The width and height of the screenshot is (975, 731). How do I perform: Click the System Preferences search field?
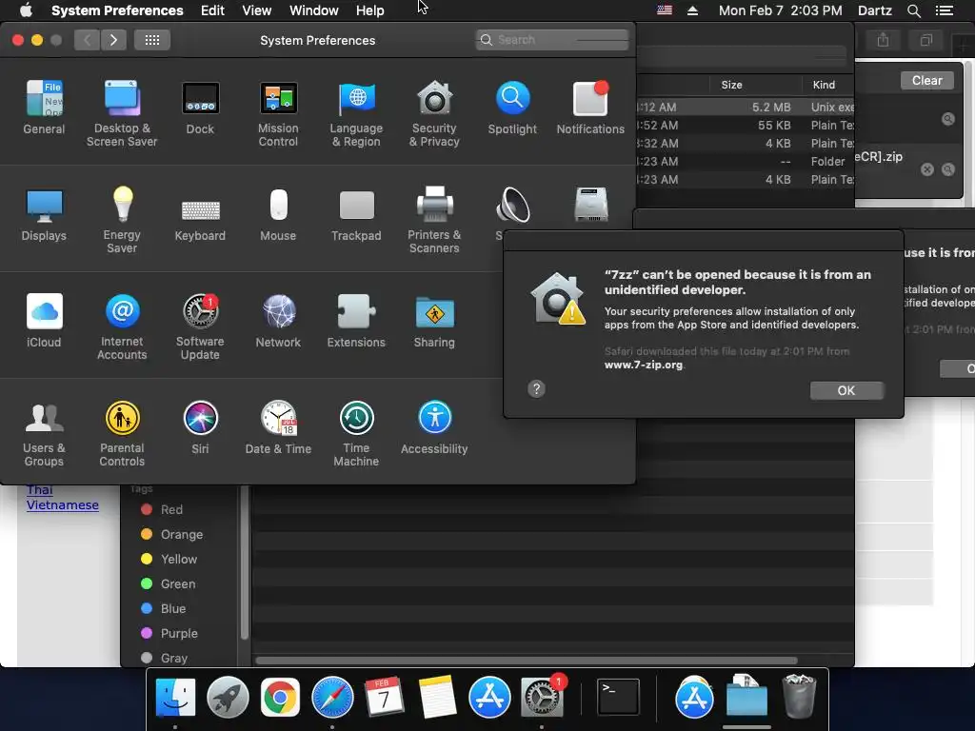tap(552, 40)
